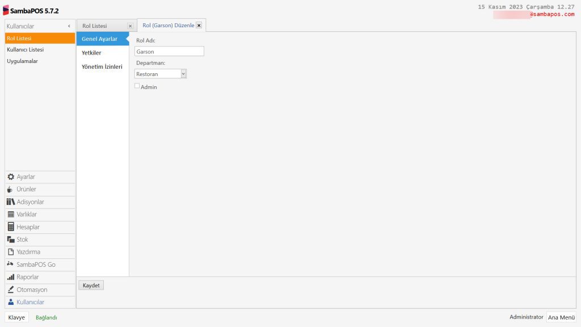Open Adisyonlar using the books icon

coord(11,202)
